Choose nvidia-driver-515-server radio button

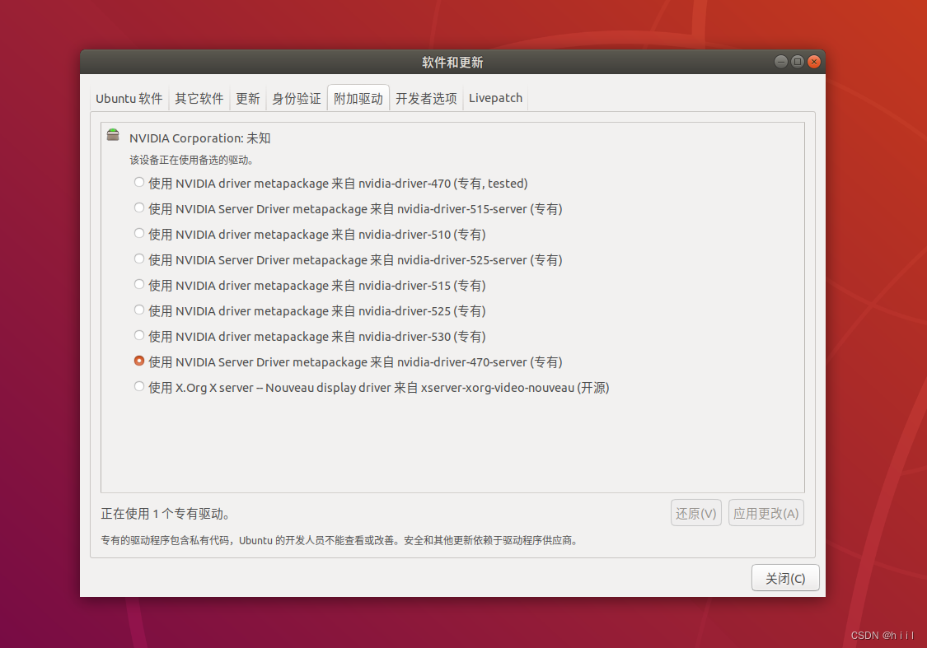tap(139, 208)
